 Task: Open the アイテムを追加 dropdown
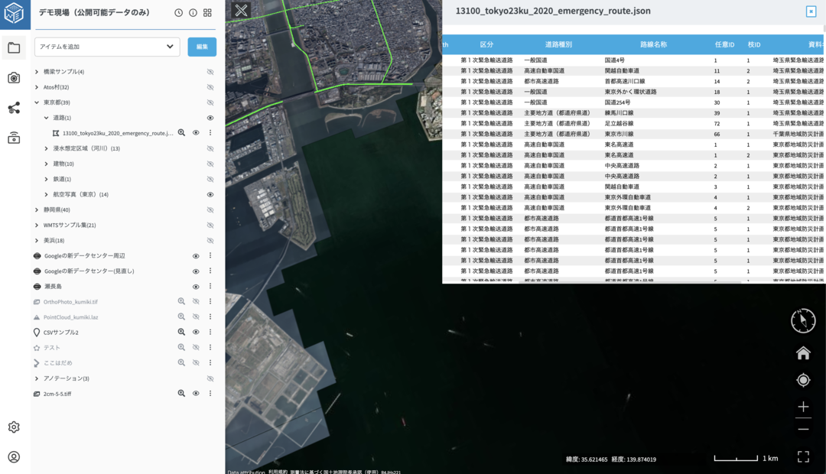pos(107,47)
